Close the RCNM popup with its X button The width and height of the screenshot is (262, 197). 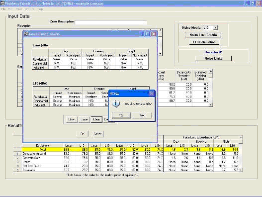tap(152, 94)
